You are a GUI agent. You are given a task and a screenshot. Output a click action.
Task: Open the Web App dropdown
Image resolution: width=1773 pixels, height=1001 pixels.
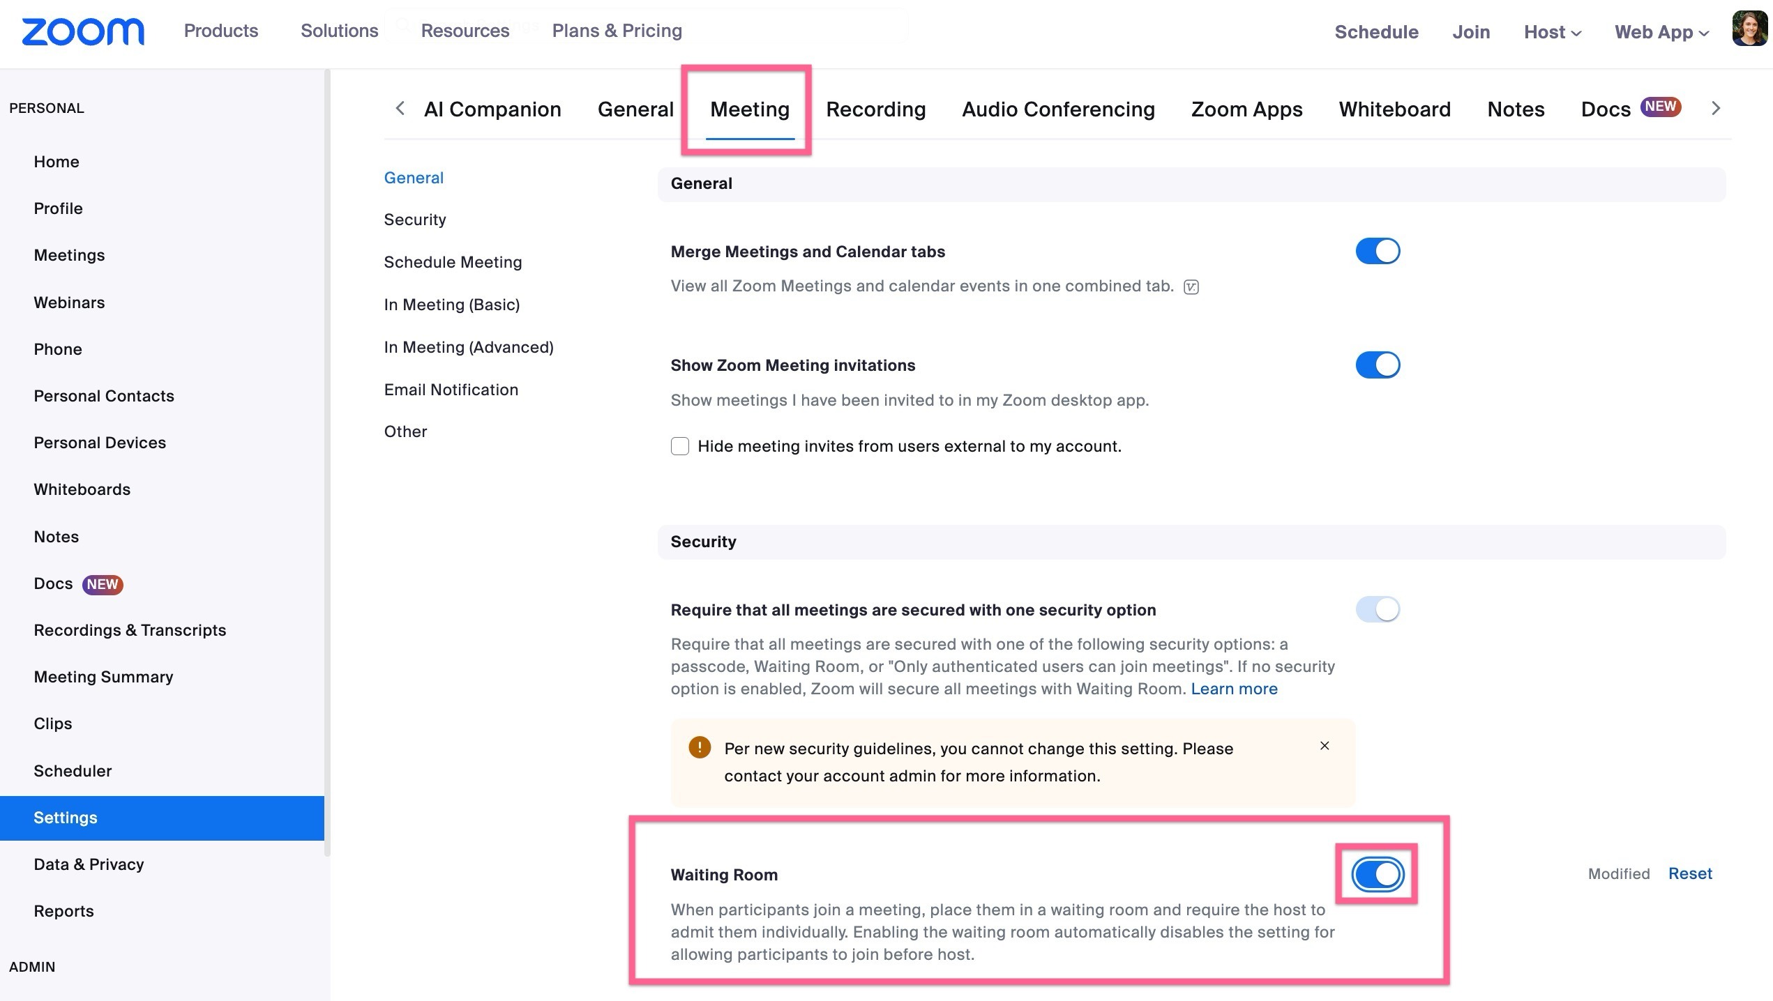[1661, 32]
